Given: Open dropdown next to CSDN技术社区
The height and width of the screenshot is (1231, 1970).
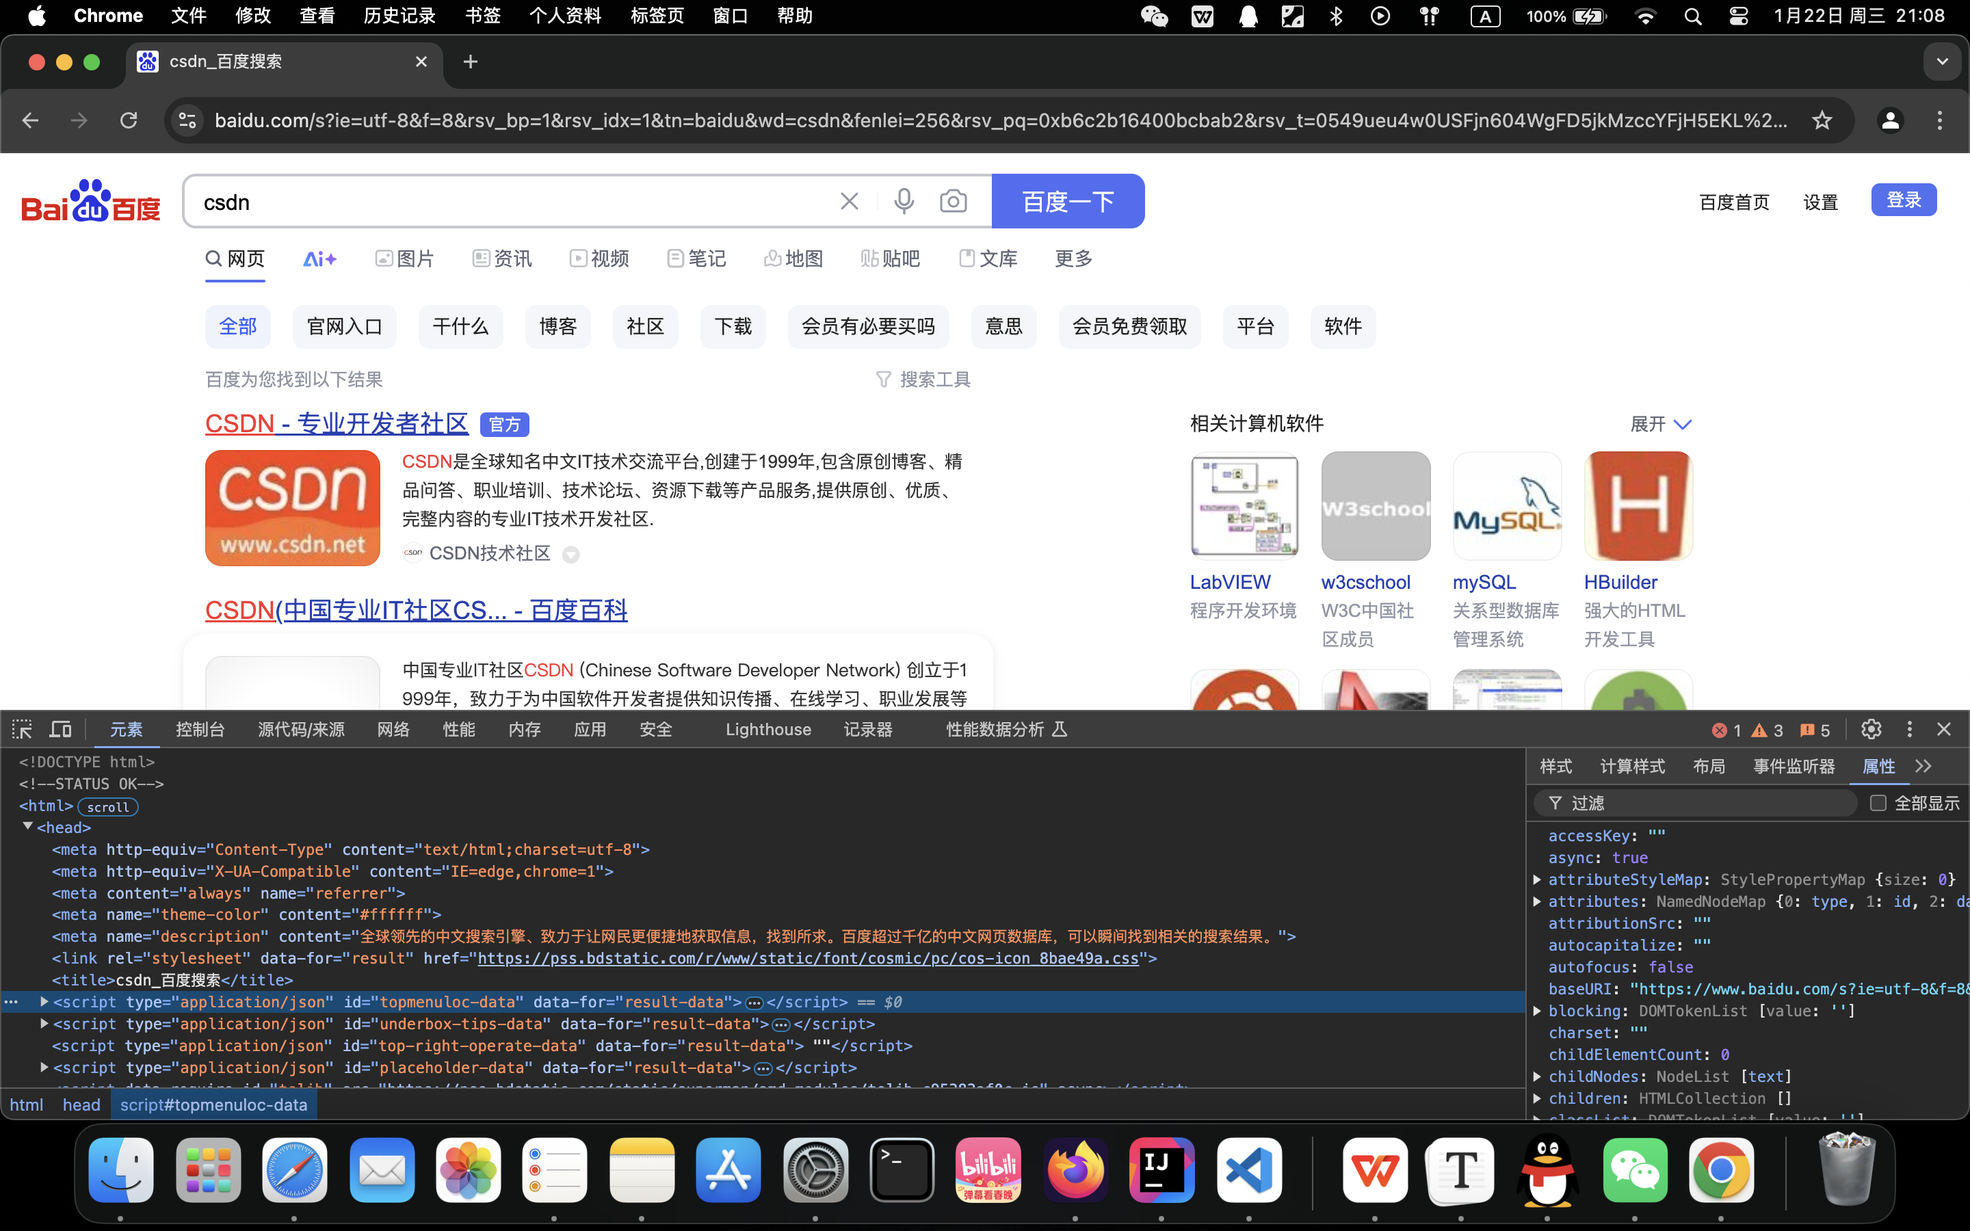Looking at the screenshot, I should pos(571,555).
